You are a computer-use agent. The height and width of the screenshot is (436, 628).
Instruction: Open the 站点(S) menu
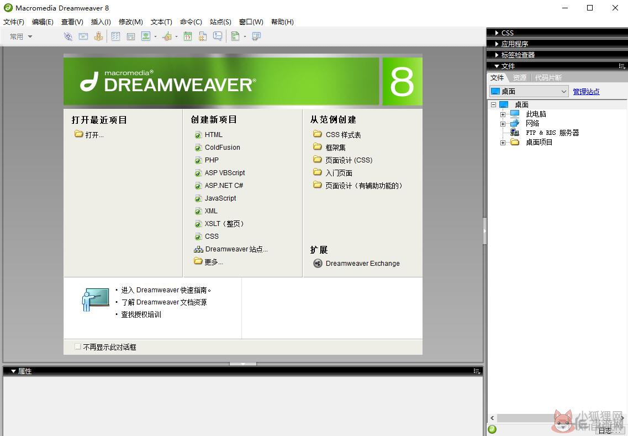coord(220,22)
